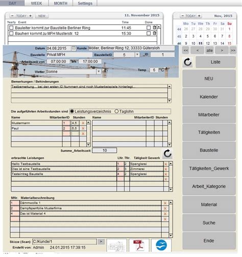
Task: Create new record with NEU button
Action: click(x=209, y=79)
